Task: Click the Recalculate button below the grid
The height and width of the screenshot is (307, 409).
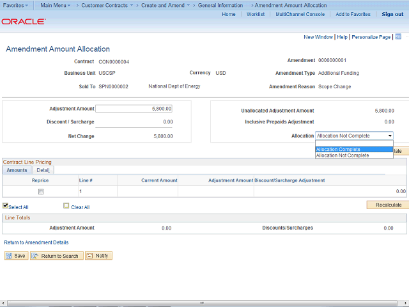Action: click(387, 205)
